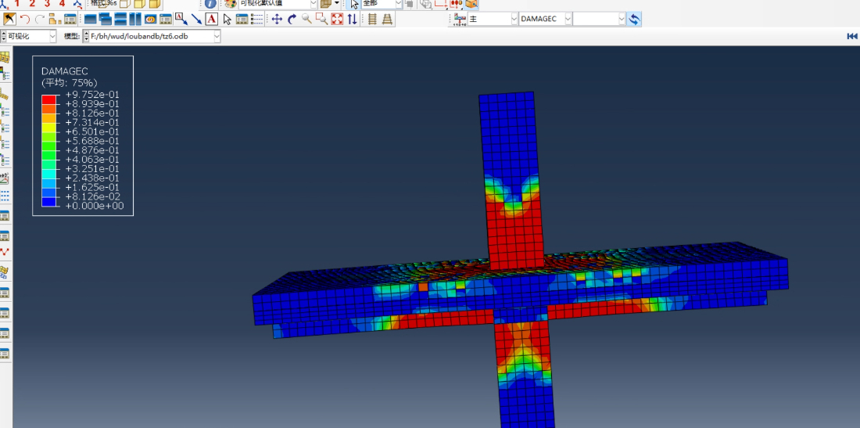Click the red Auto-fit view icon
860x428 pixels.
(337, 20)
